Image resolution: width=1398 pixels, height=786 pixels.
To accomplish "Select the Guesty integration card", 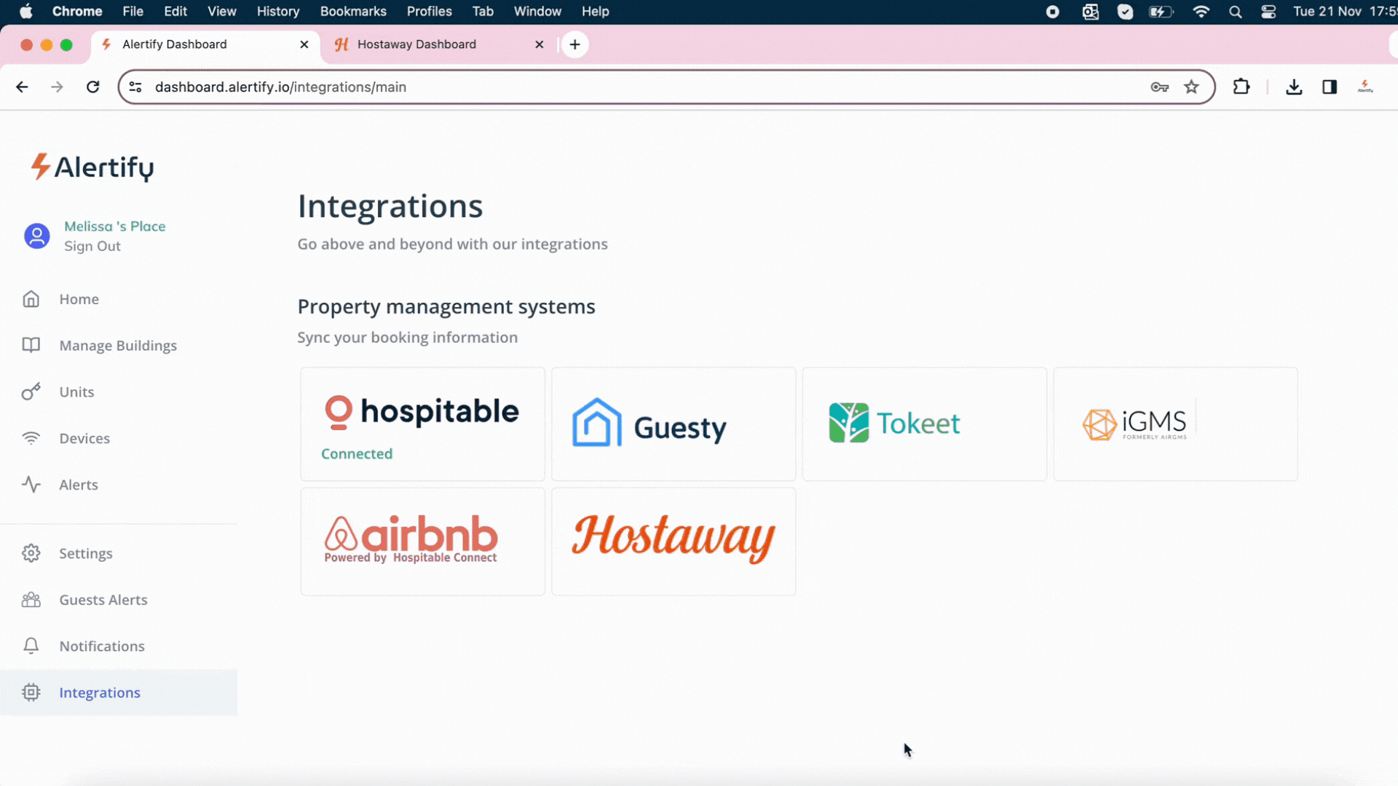I will 673,424.
